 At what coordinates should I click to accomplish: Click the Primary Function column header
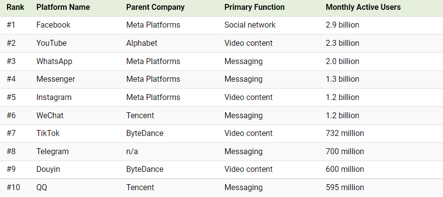pyautogui.click(x=254, y=7)
